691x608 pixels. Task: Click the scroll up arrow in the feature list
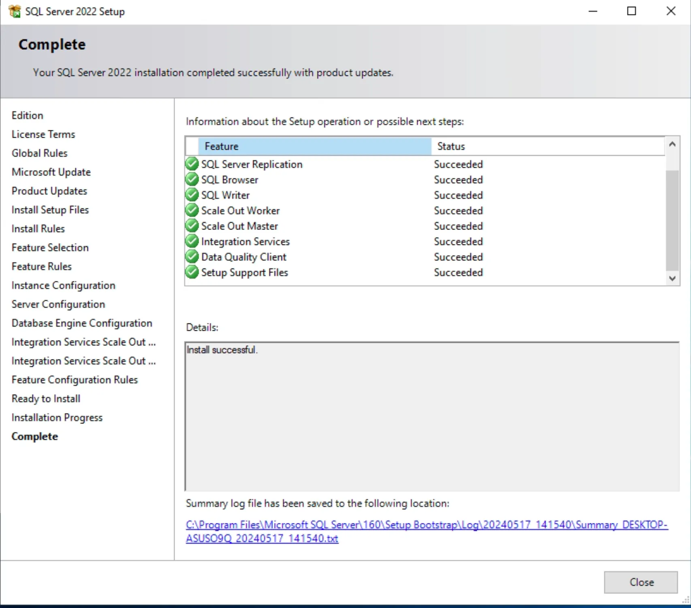pos(672,144)
